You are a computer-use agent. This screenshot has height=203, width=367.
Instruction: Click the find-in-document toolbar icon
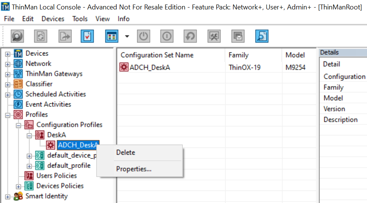[262, 36]
